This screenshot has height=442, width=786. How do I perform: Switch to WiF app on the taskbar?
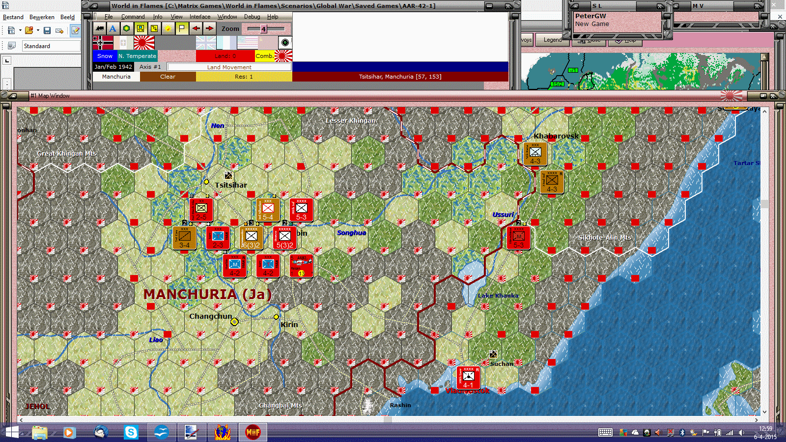click(253, 432)
